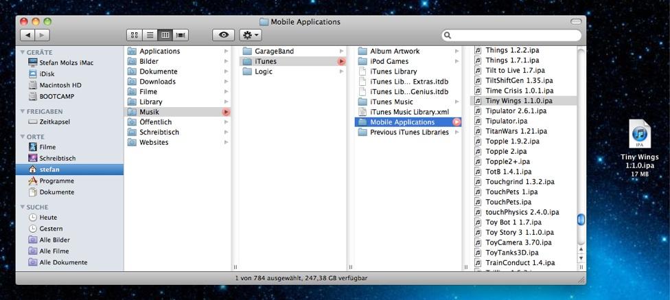Open Programme in the sidebar
This screenshot has width=670, height=300.
point(69,181)
